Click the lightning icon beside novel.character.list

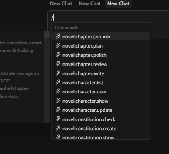(x=58, y=83)
